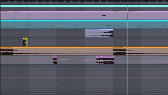Click beat 14.3 on the ruler
The image size is (168, 95).
[44, 1]
